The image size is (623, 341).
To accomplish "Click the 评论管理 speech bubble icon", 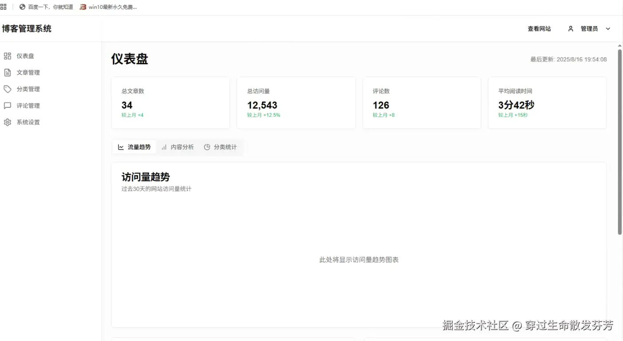I will point(7,106).
